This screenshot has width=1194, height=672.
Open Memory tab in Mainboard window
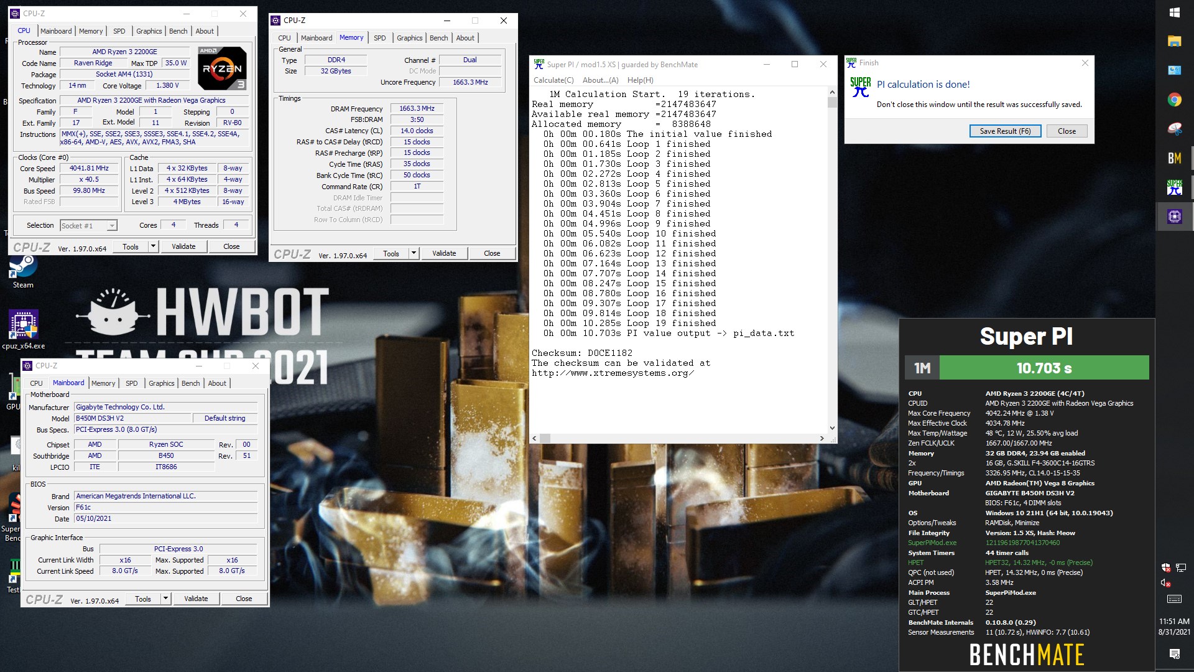[103, 383]
